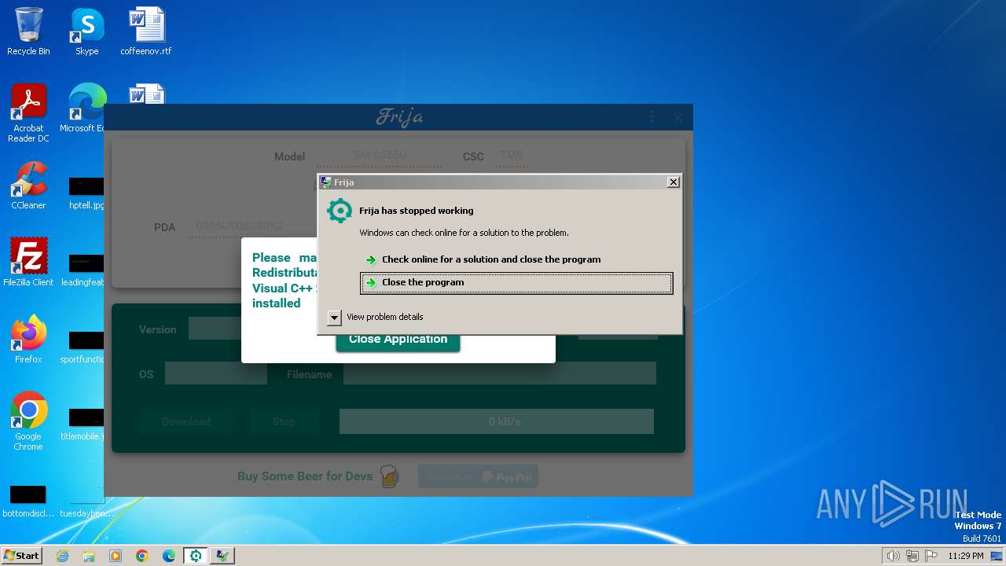Click the Stop button in the Frija window

click(x=284, y=421)
